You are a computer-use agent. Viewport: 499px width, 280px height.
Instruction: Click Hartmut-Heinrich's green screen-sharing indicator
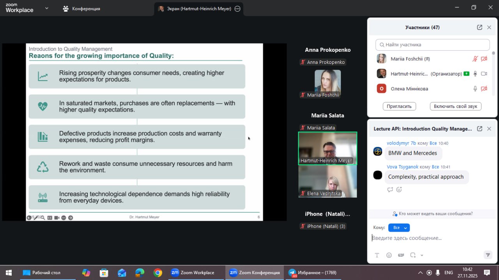tap(466, 74)
